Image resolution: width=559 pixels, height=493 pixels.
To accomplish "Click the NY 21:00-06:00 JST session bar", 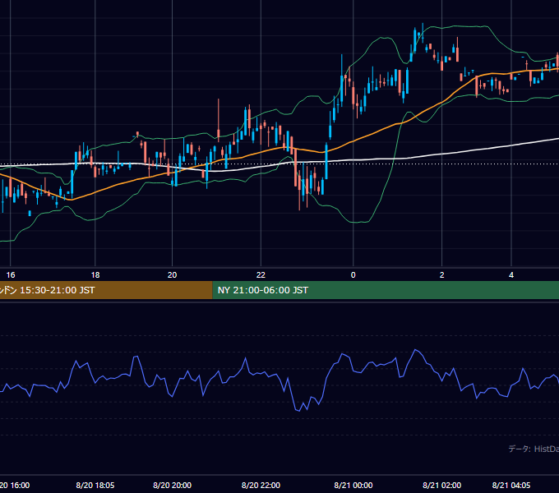I will [386, 290].
